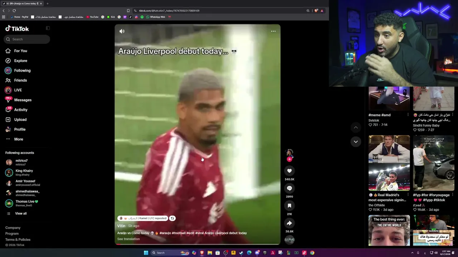Open ahmedhalawaa_ account
This screenshot has height=257, width=458.
[27, 193]
